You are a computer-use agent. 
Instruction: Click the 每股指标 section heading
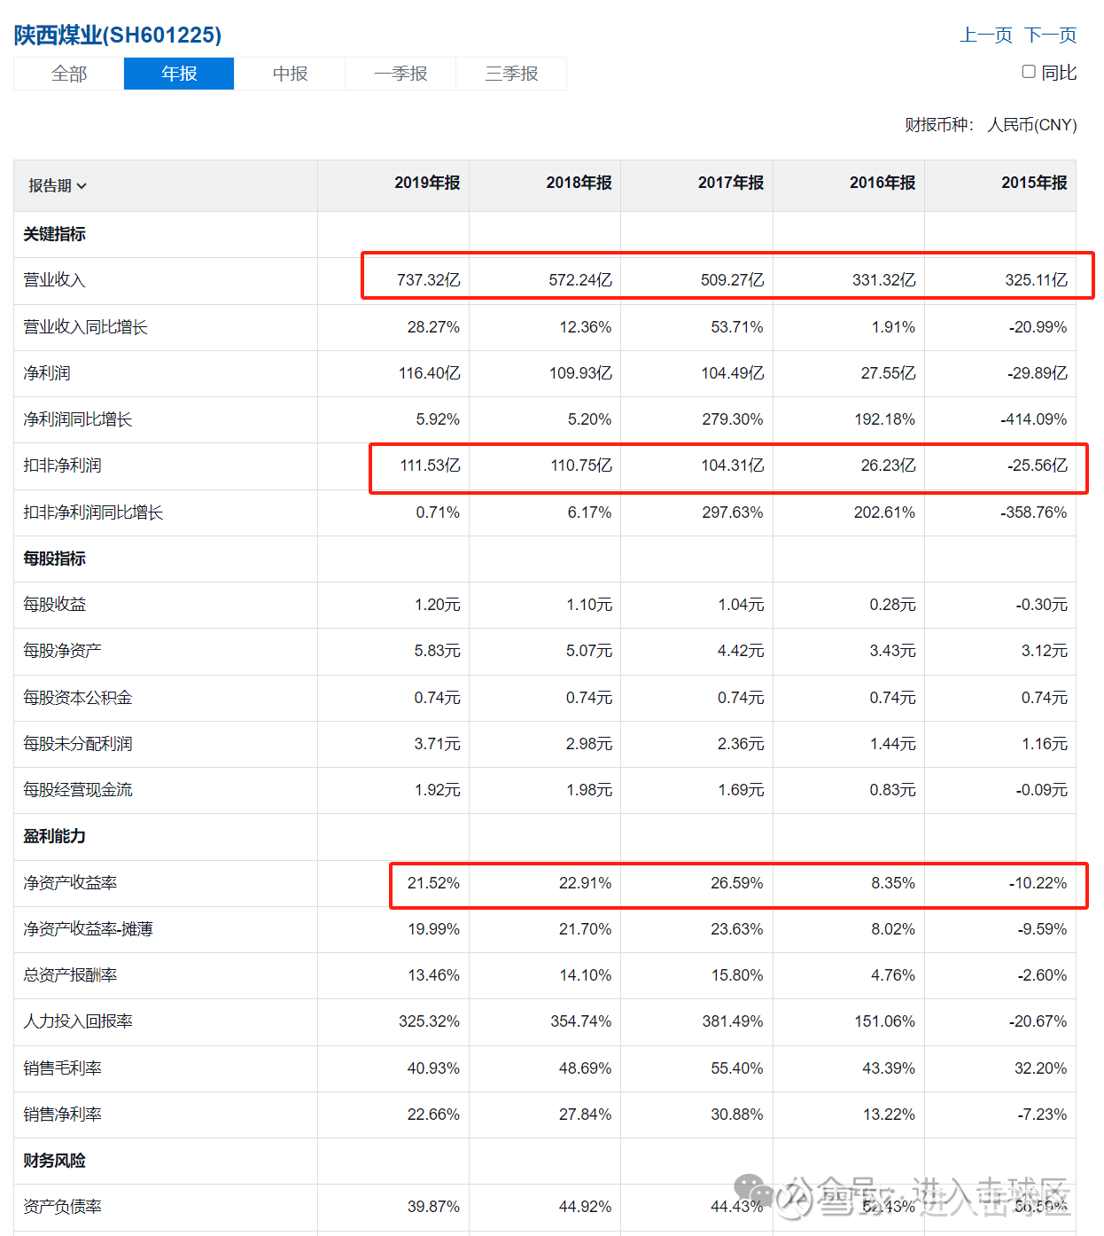tap(55, 559)
